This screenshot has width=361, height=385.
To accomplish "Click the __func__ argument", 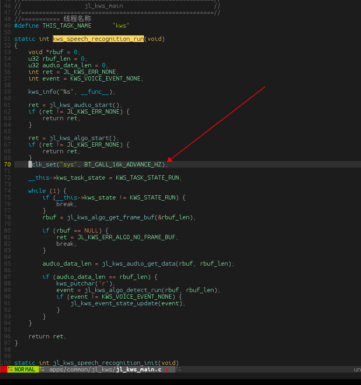I will (x=95, y=92).
